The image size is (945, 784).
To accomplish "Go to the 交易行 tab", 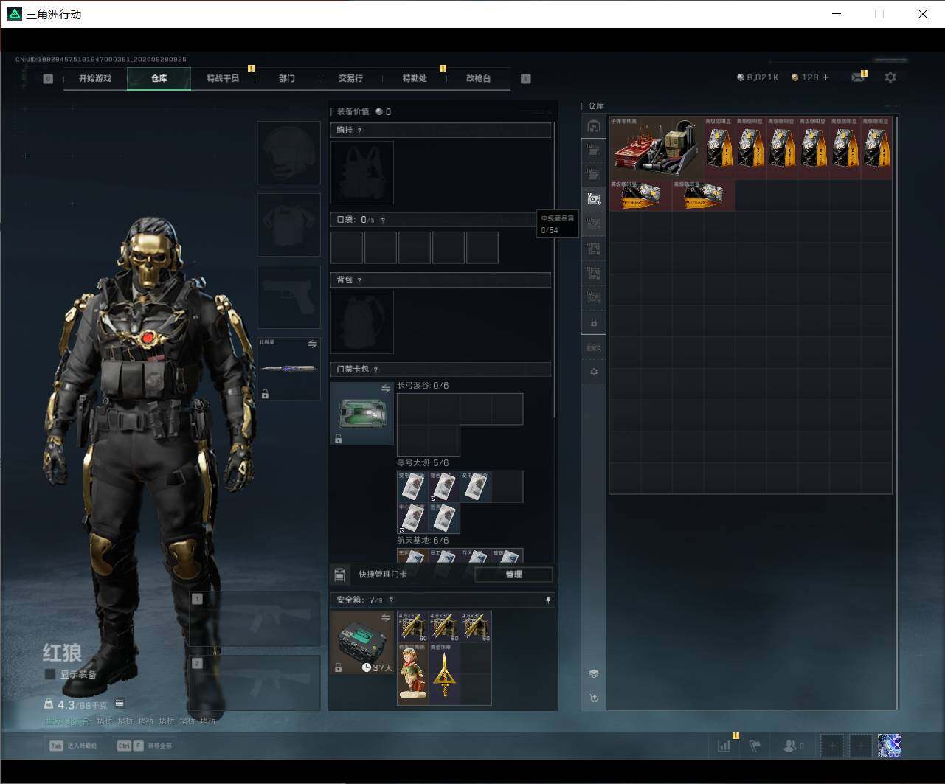I will tap(350, 78).
